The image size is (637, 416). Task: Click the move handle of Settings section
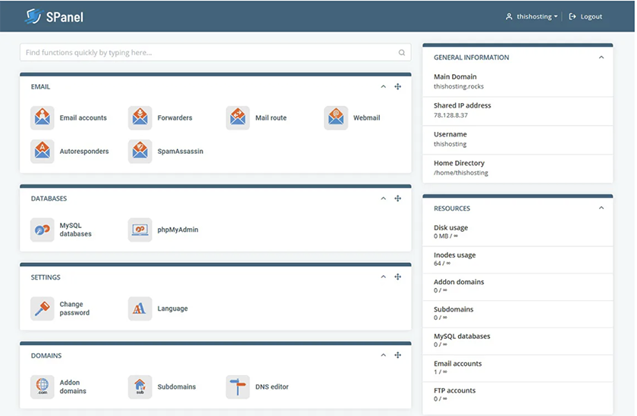[397, 277]
